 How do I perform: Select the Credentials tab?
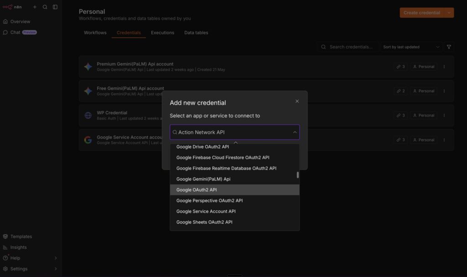click(129, 33)
